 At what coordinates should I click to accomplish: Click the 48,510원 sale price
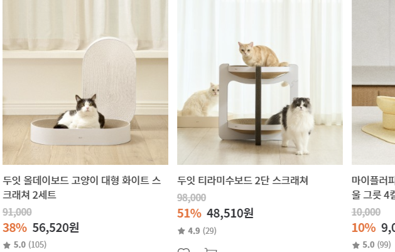click(x=230, y=213)
